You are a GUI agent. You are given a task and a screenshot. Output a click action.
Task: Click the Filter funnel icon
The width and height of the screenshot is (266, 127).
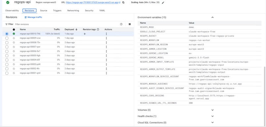point(7,24)
